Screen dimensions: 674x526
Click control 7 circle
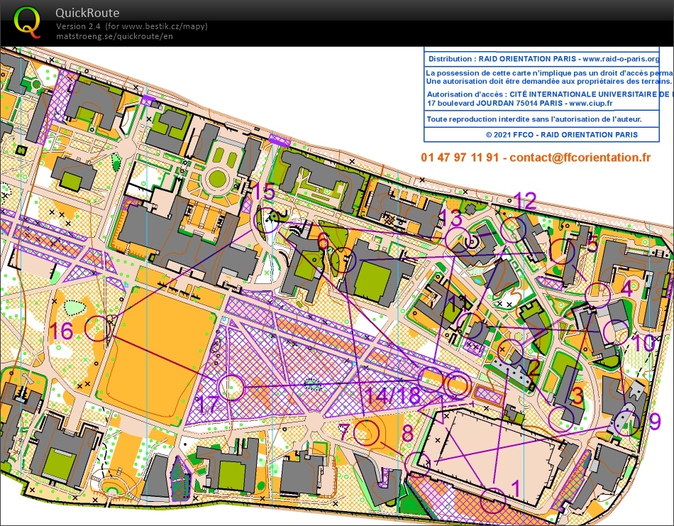(365, 433)
